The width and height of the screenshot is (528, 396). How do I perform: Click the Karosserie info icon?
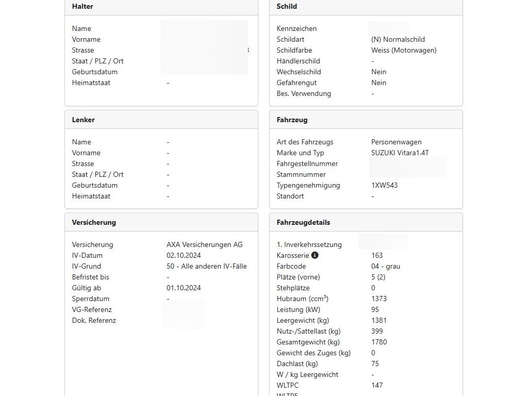click(315, 255)
